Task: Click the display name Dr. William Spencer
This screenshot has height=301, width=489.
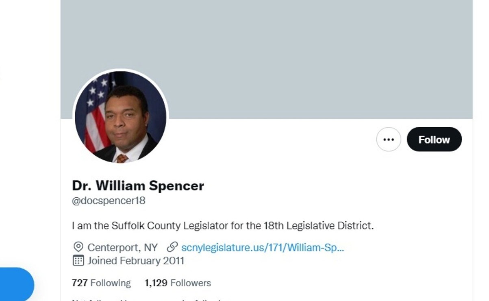Action: [x=138, y=186]
